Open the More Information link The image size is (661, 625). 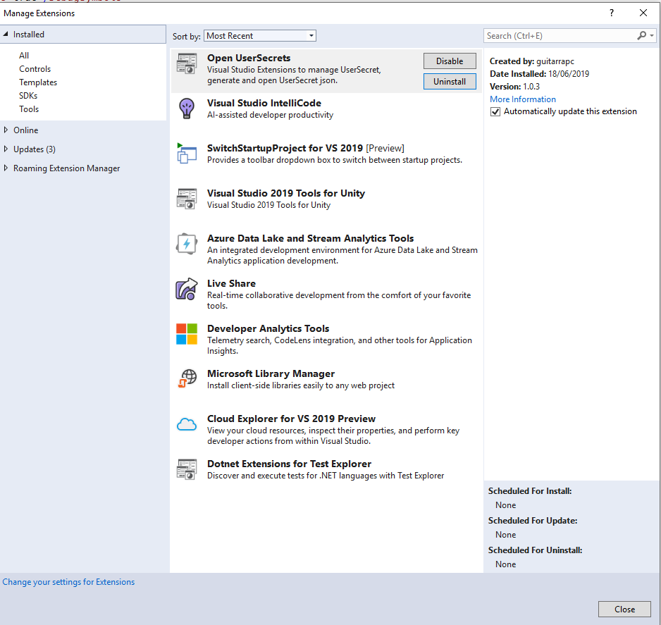[x=523, y=99]
